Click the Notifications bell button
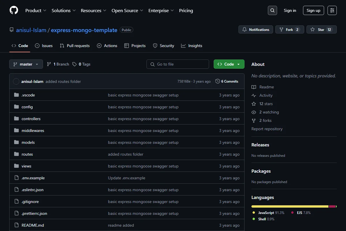Viewport: 346px width, 231px height. click(x=256, y=29)
